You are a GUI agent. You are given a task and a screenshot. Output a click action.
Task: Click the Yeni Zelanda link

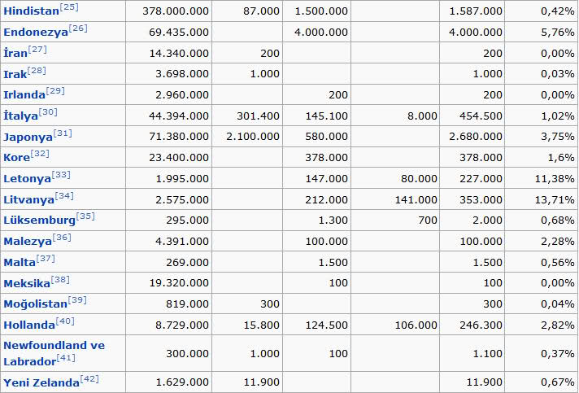pos(41,383)
